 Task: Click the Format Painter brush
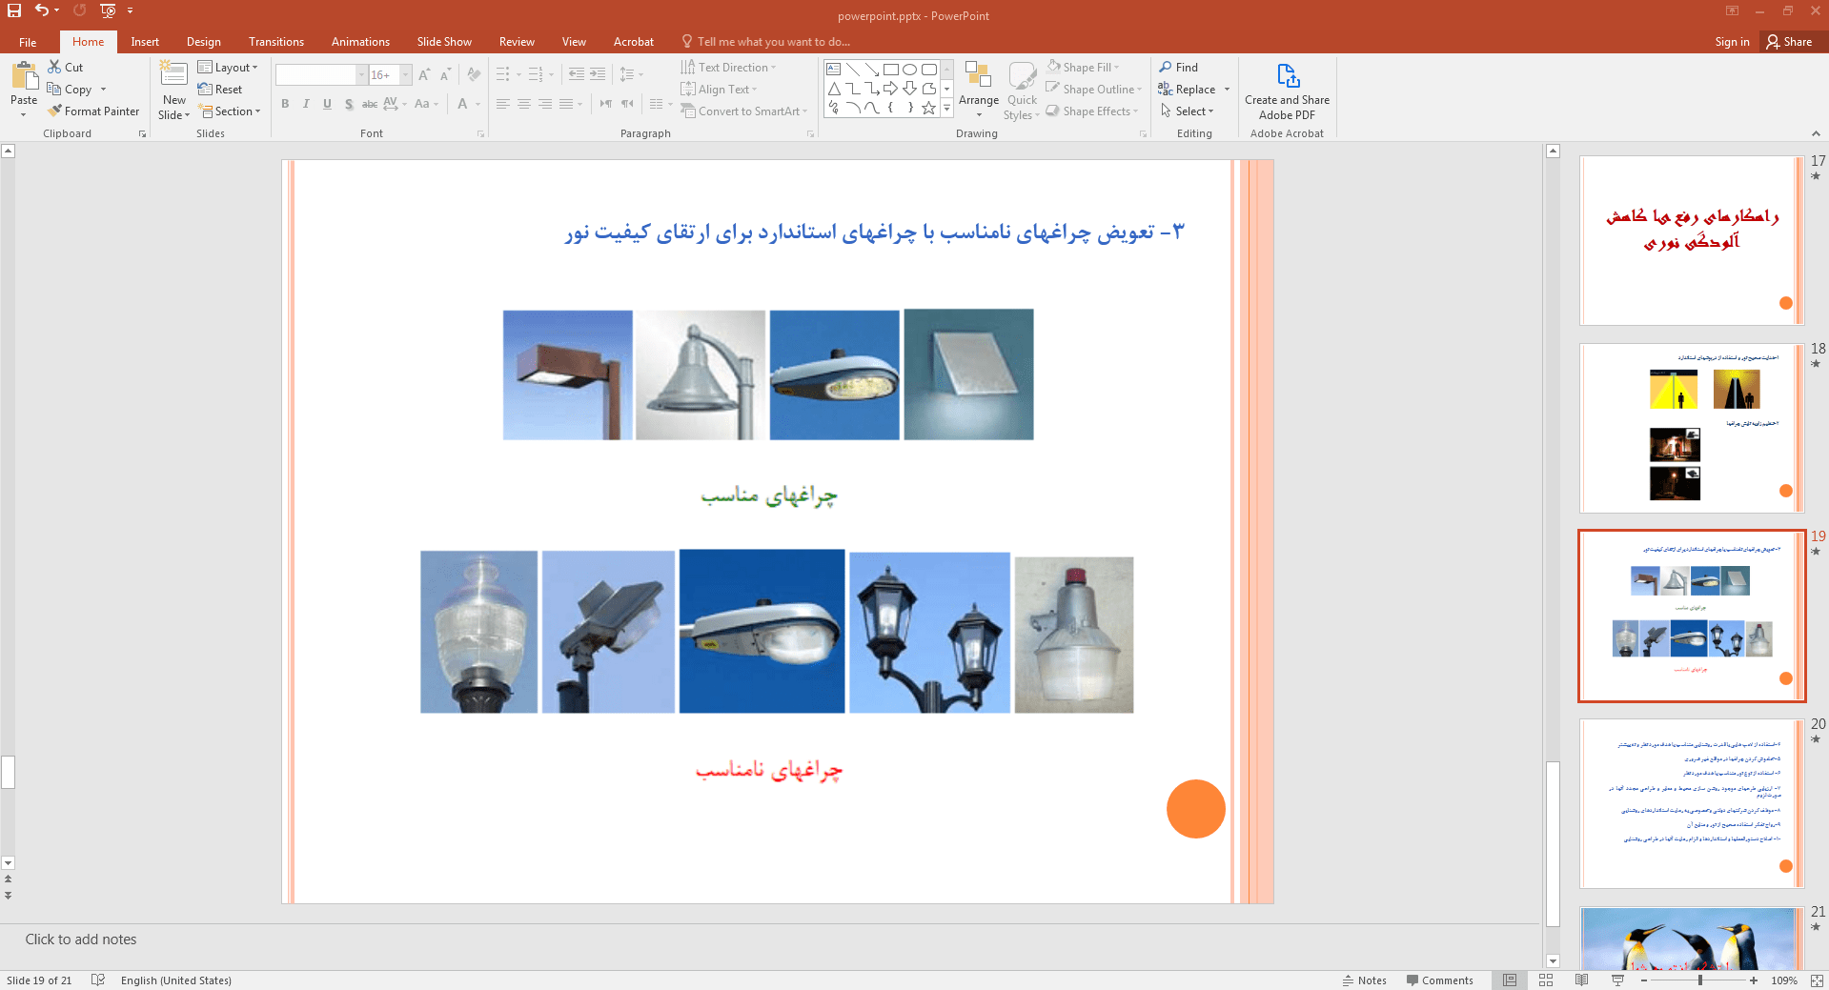tap(93, 111)
